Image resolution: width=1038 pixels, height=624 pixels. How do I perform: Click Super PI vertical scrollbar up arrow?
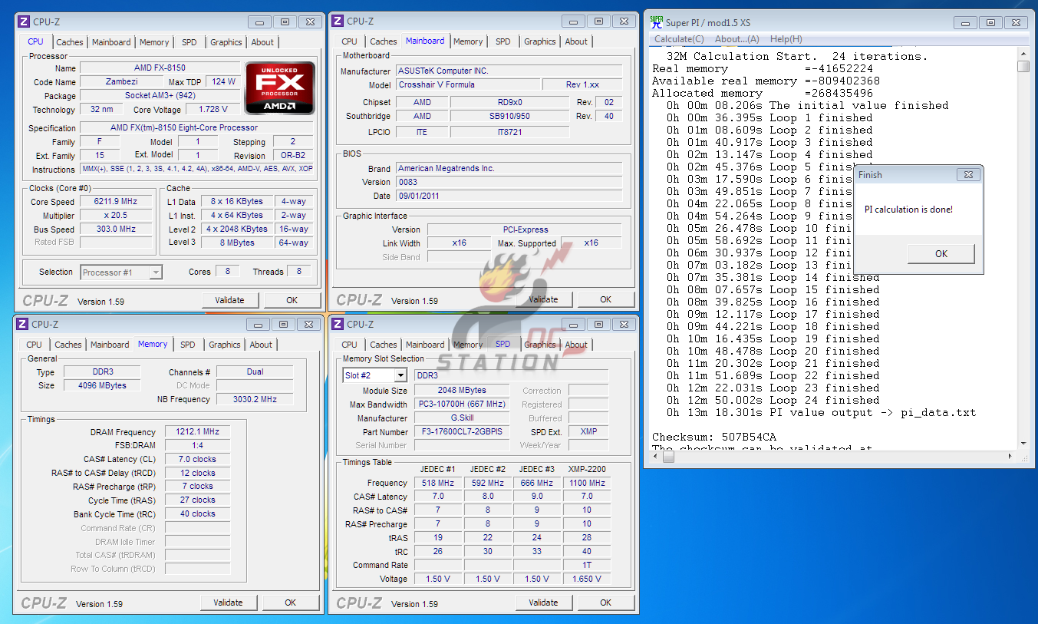pos(1023,54)
